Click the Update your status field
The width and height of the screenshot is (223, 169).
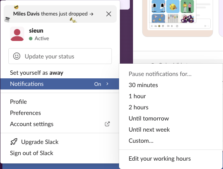[x=60, y=56]
